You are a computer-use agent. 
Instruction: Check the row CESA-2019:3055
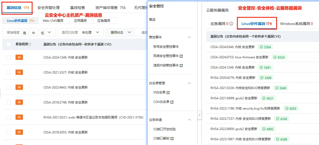(9, 132)
